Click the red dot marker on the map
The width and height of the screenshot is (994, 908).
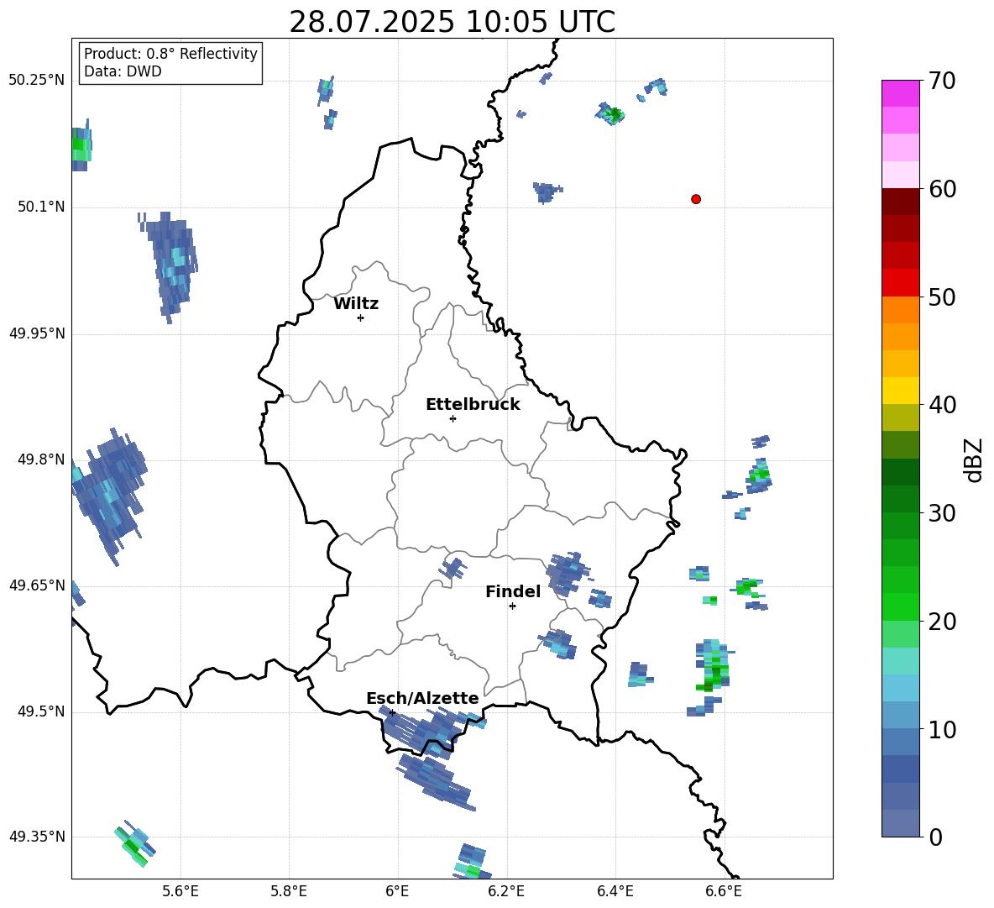click(695, 199)
